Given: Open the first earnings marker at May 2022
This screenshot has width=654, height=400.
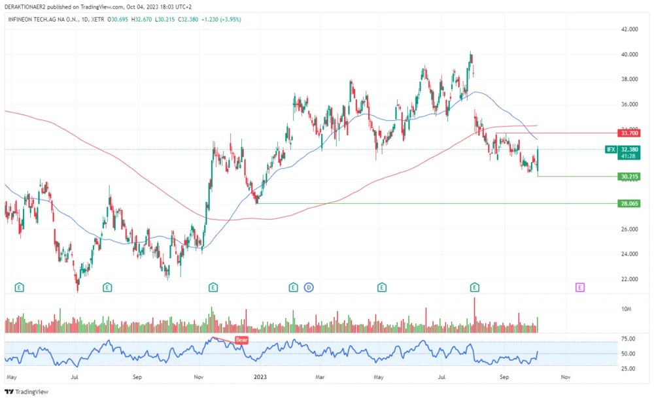Looking at the screenshot, I should [x=20, y=287].
